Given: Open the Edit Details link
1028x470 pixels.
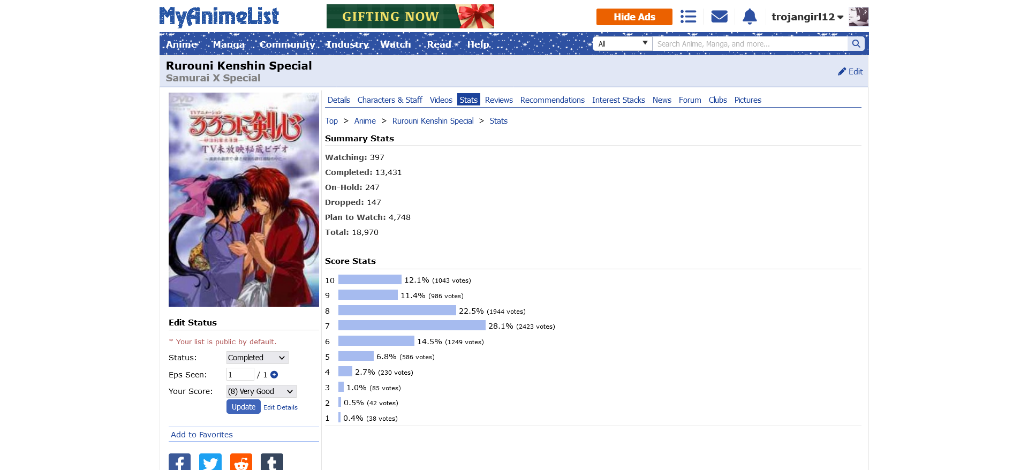Looking at the screenshot, I should point(281,407).
